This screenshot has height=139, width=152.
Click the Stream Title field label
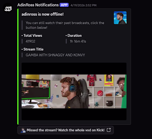tap(32, 49)
